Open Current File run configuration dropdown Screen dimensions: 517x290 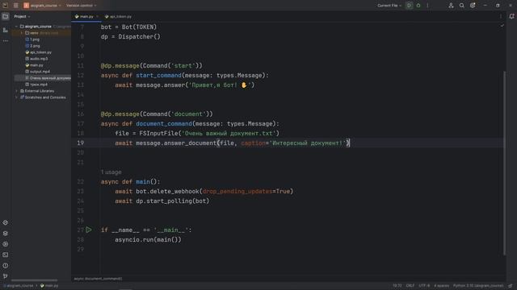point(389,6)
